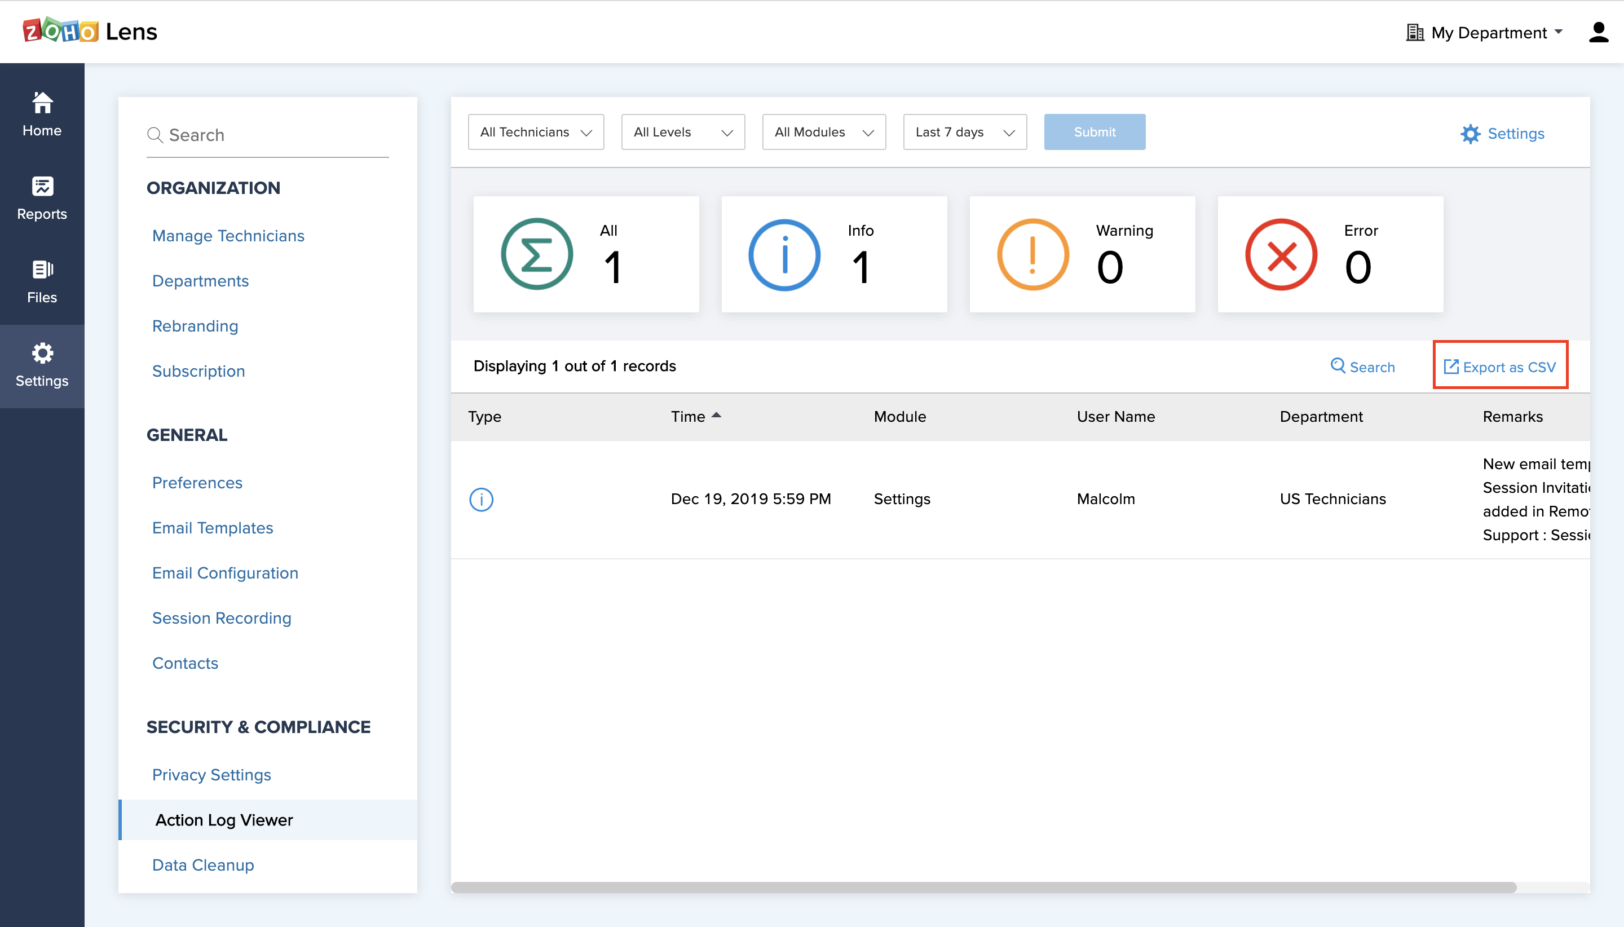Export log records as CSV
1624x927 pixels.
point(1500,367)
